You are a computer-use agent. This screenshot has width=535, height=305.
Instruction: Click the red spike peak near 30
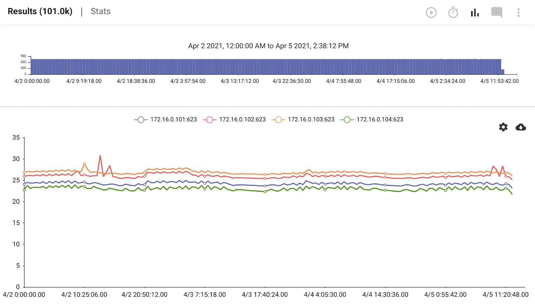[x=100, y=156]
